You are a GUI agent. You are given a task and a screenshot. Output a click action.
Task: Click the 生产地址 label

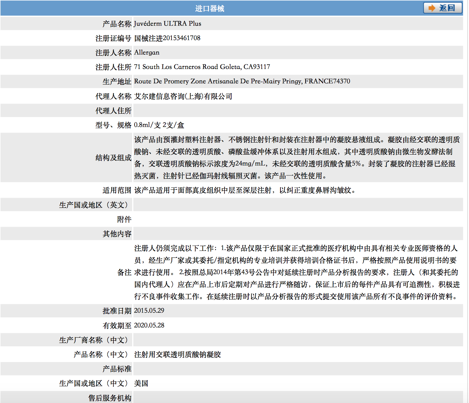coord(117,81)
